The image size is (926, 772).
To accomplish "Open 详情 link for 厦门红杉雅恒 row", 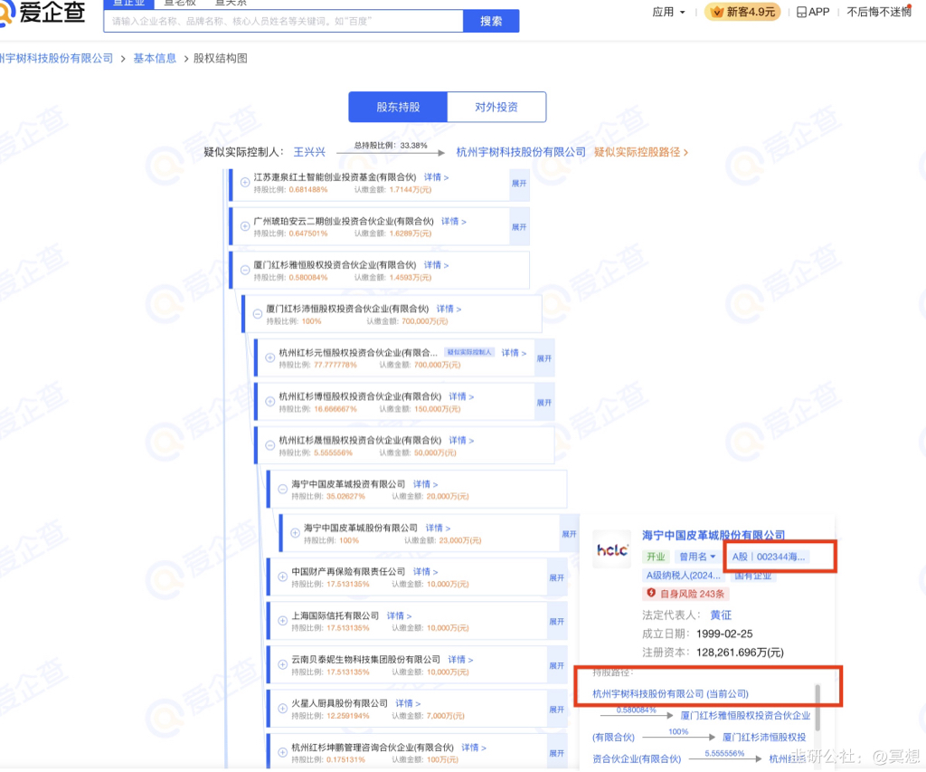I will coord(436,265).
